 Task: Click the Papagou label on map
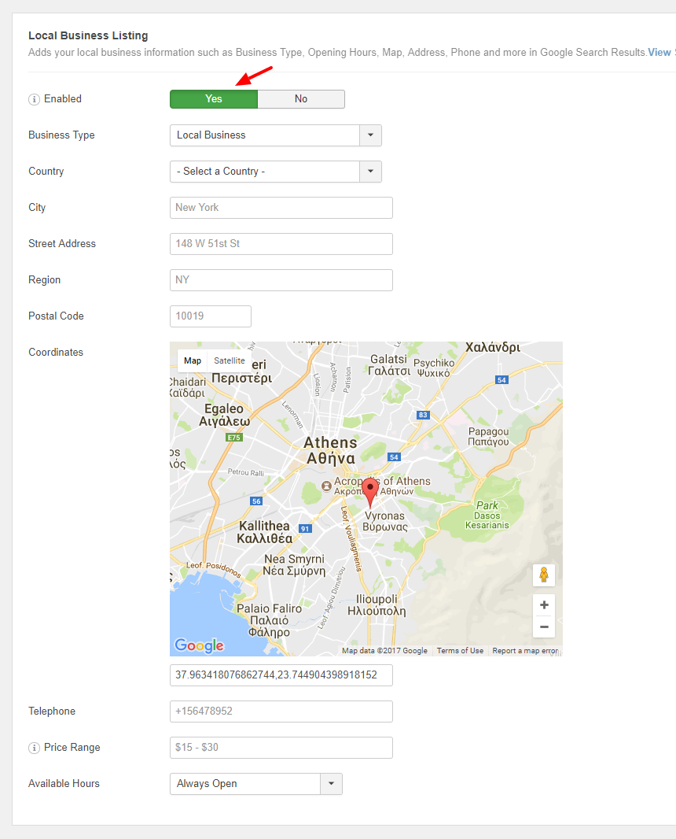coord(488,437)
